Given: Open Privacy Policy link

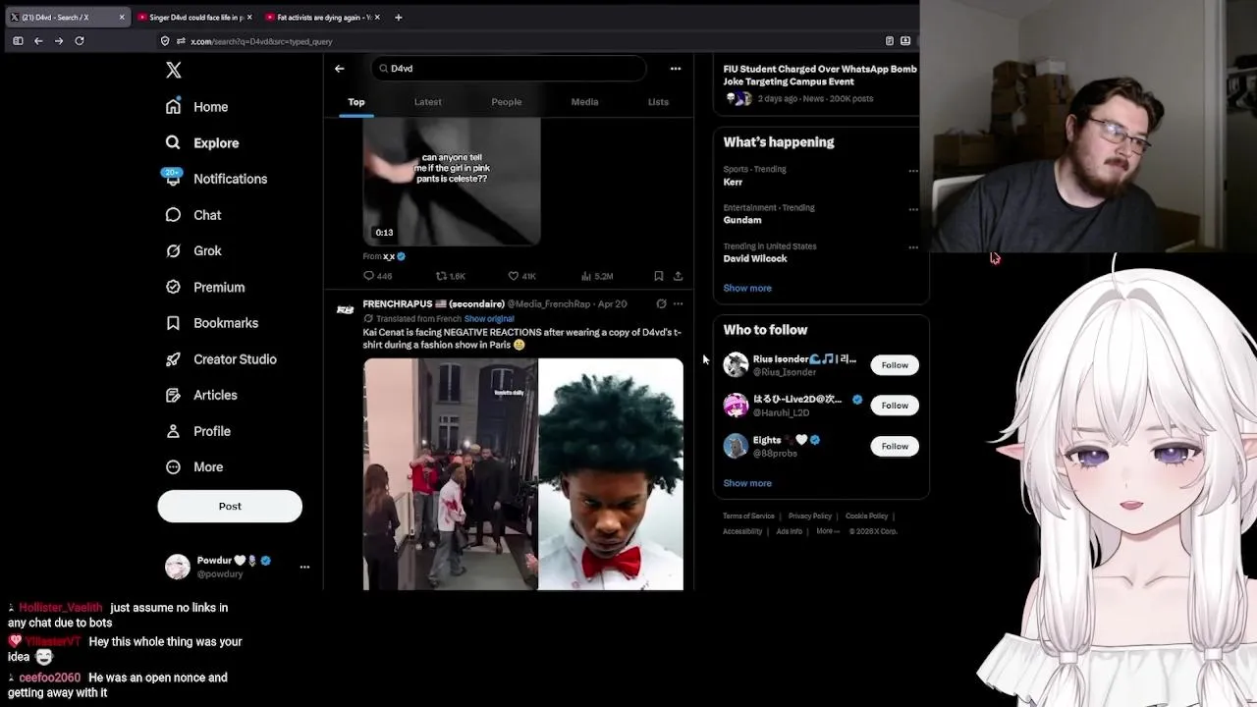Looking at the screenshot, I should click(810, 517).
